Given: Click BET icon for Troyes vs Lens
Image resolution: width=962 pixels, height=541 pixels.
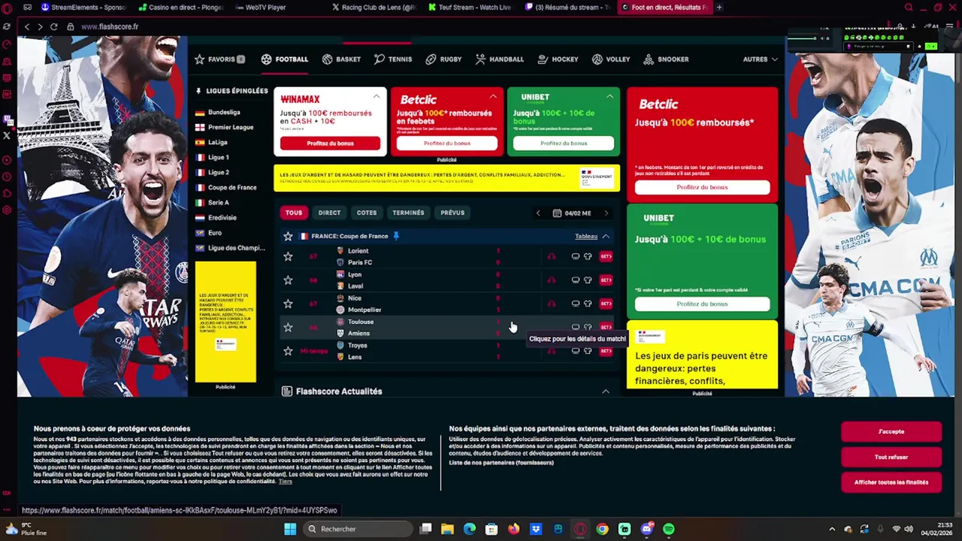Looking at the screenshot, I should 606,351.
